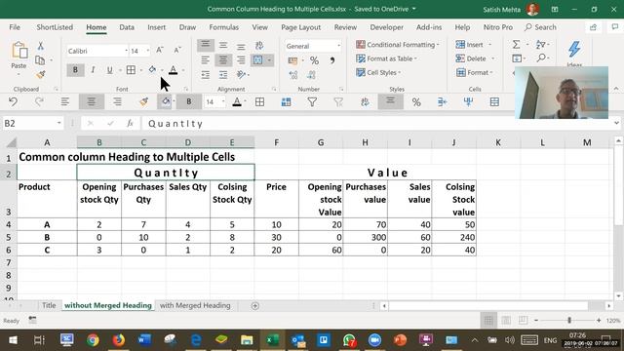Image resolution: width=624 pixels, height=351 pixels.
Task: Click the Insert cells button
Action: (470, 45)
